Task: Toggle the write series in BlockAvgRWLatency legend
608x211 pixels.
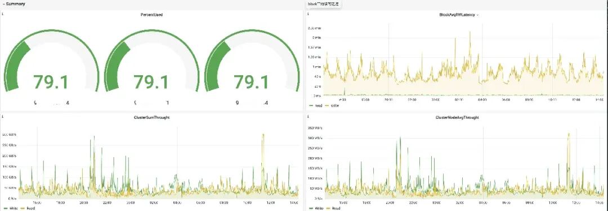Action: [x=332, y=105]
